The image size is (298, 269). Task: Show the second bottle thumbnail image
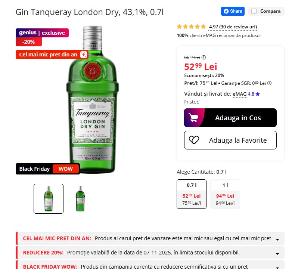tap(80, 199)
